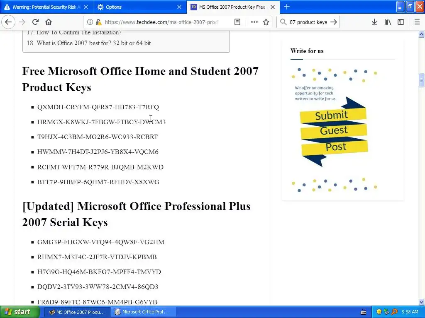Click key FR6D9-89FTC-87WC6-MM4PB-G6VYB
This screenshot has height=318, width=425.
97,302
